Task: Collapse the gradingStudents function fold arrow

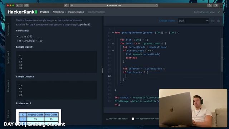Action: [x=113, y=33]
